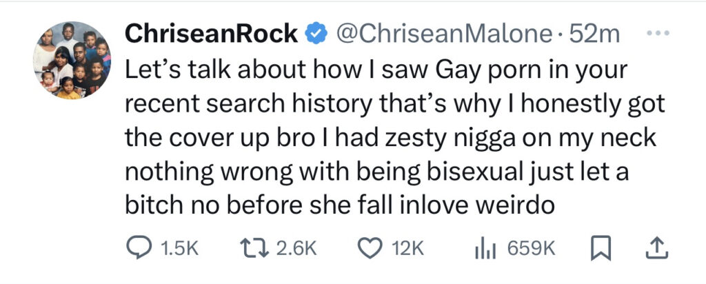The height and width of the screenshot is (284, 706).
Task: Open the view analytics bar chart icon
Action: tap(485, 249)
